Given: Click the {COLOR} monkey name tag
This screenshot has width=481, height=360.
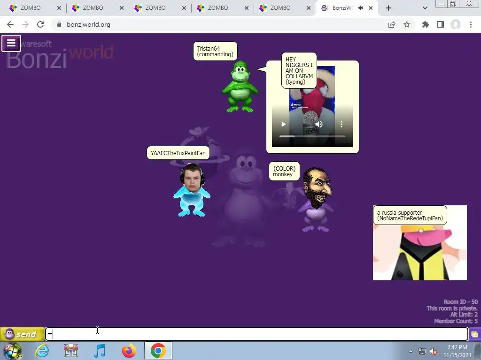Looking at the screenshot, I should tap(284, 171).
